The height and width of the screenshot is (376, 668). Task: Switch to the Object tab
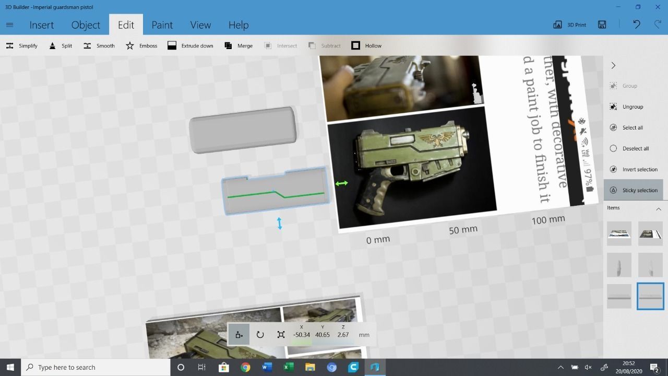point(86,25)
